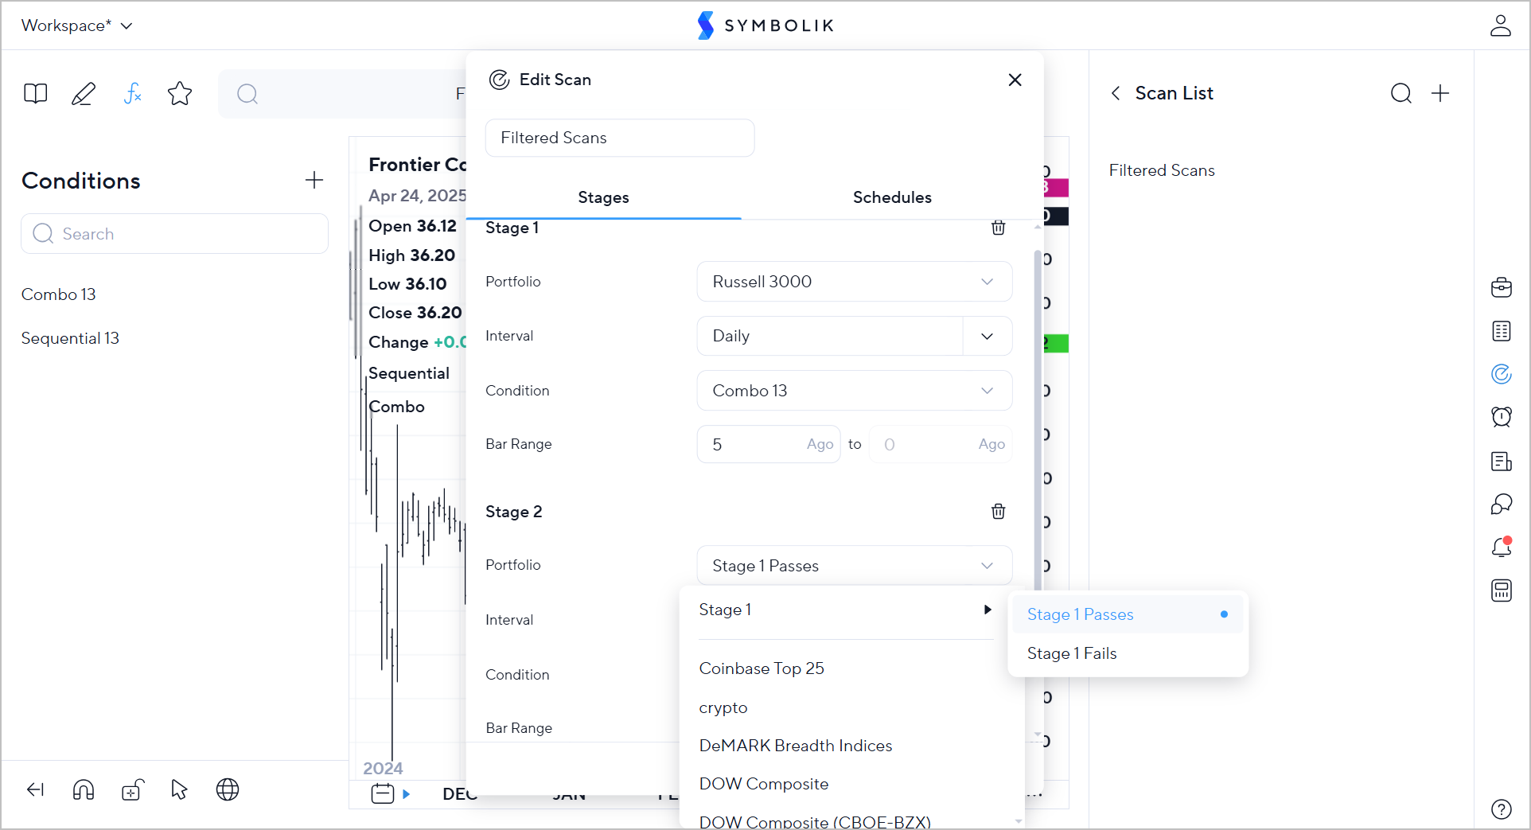This screenshot has height=830, width=1531.
Task: Open the help question mark icon
Action: (x=1502, y=809)
